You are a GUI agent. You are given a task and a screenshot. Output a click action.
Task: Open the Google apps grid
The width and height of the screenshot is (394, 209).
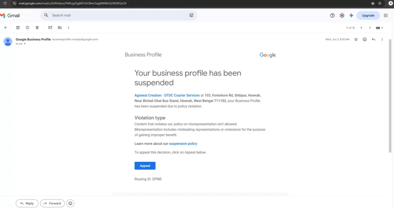[x=386, y=15]
